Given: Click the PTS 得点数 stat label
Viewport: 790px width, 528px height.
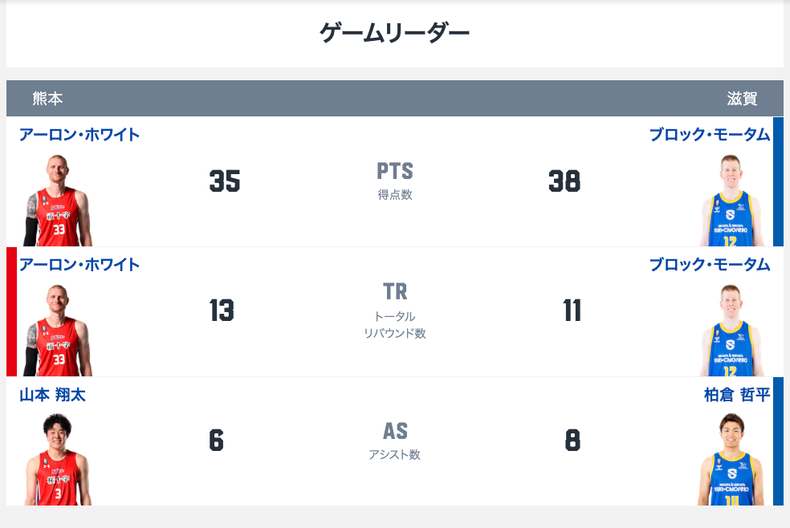Looking at the screenshot, I should (x=395, y=181).
